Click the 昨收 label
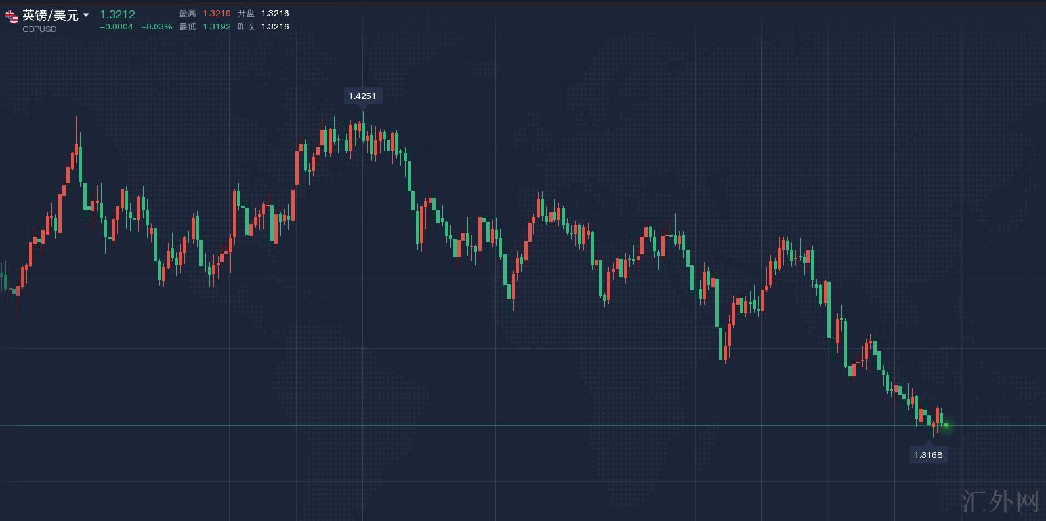This screenshot has width=1046, height=521. click(246, 26)
